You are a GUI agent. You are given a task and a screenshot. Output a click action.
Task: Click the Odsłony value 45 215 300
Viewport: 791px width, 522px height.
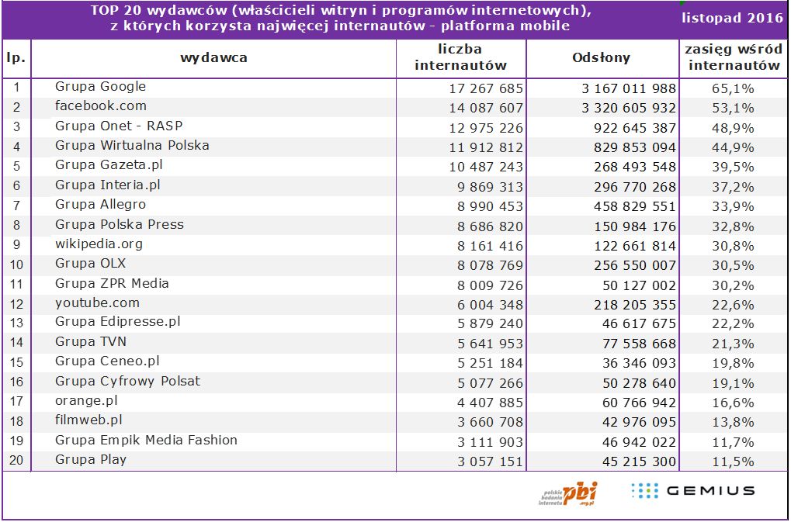(639, 462)
